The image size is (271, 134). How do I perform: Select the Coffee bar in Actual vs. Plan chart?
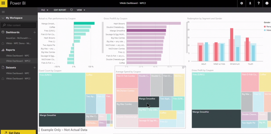point(82,27)
